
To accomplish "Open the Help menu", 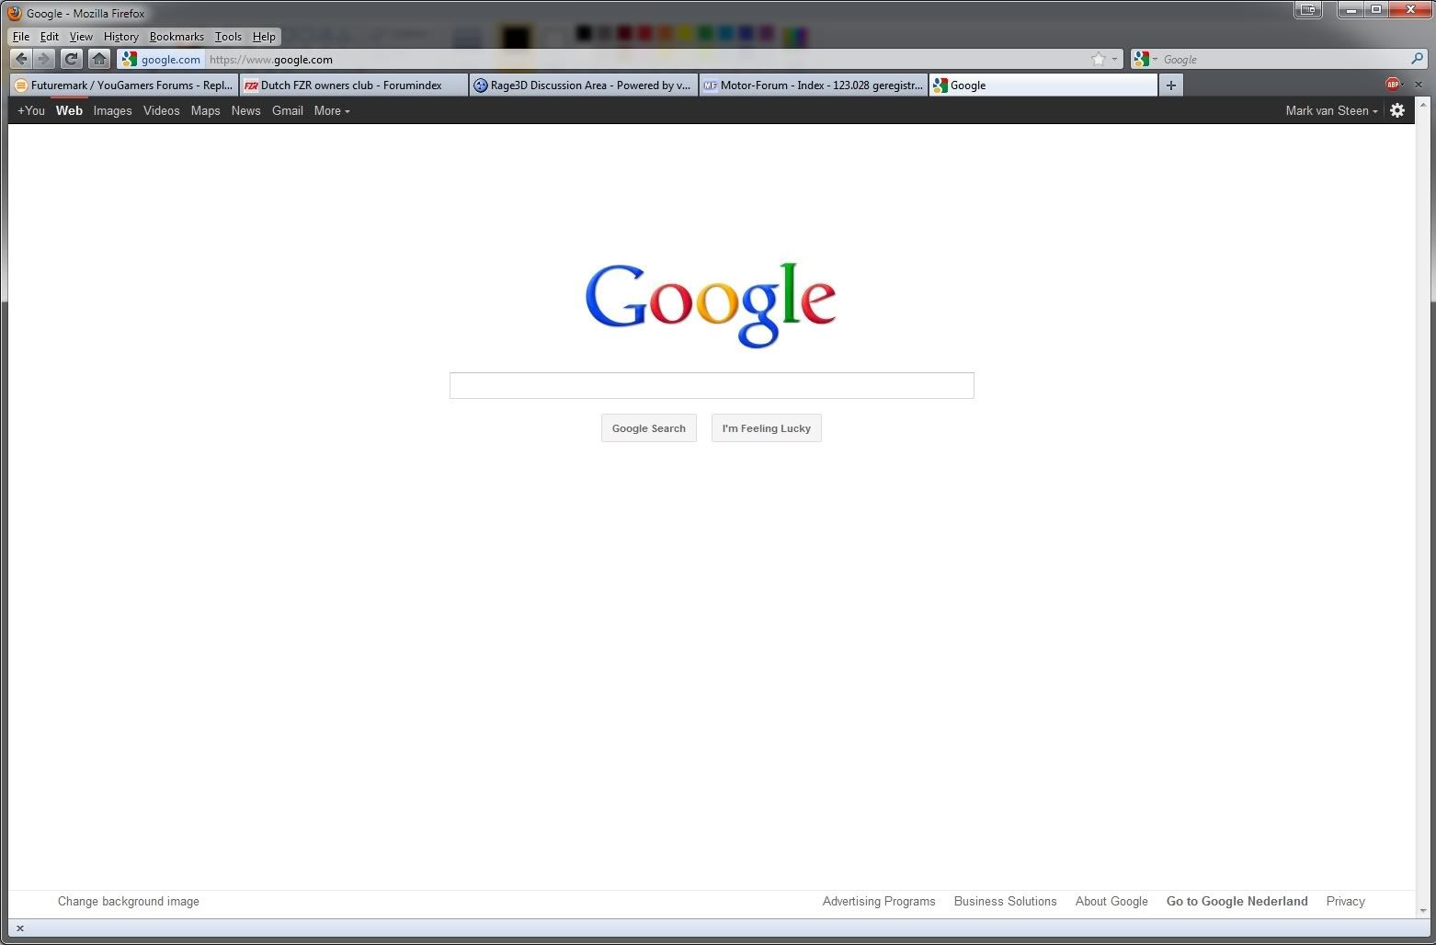I will click(x=264, y=37).
